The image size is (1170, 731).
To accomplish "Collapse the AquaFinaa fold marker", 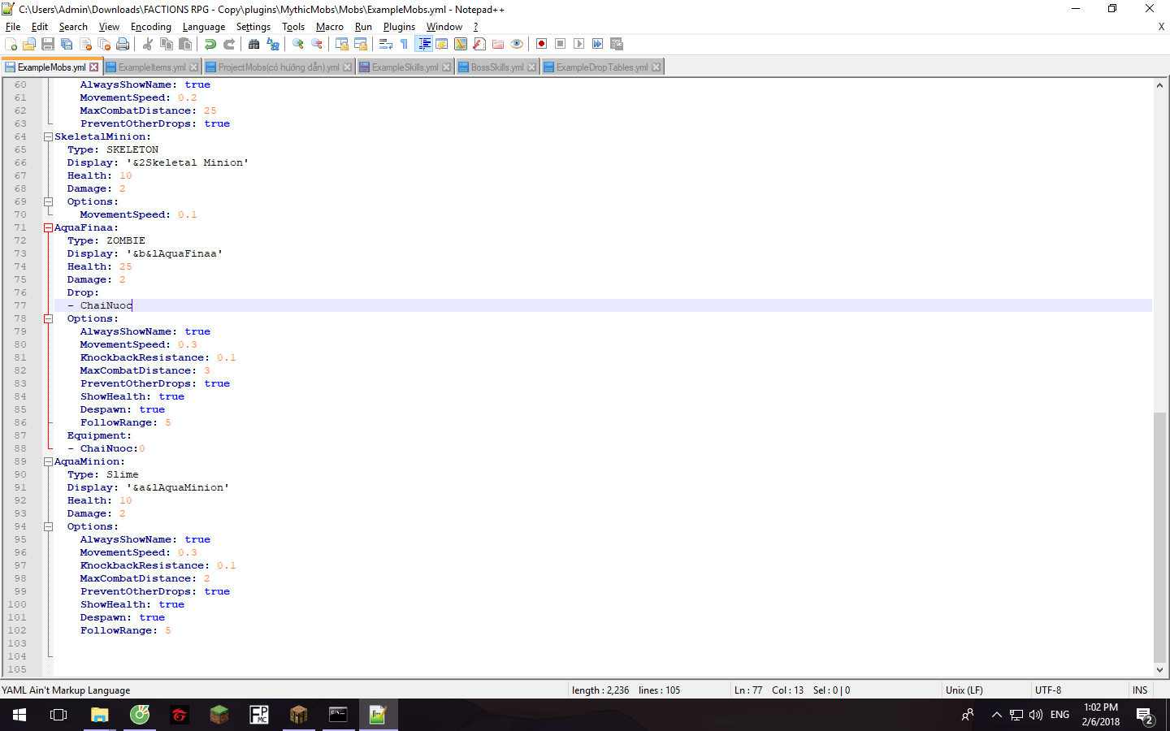I will click(x=48, y=227).
